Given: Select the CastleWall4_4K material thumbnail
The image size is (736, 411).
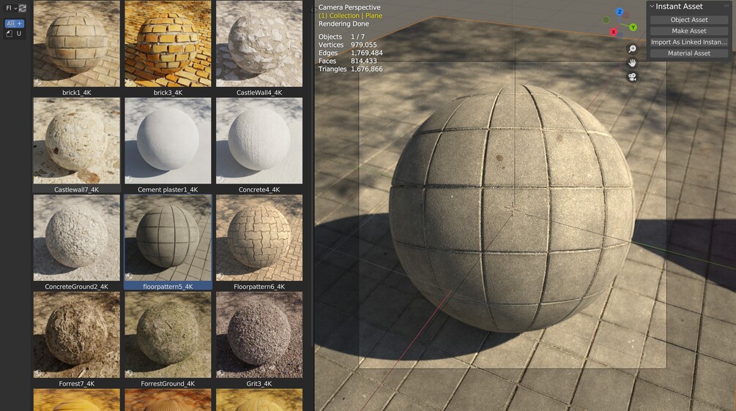Looking at the screenshot, I should tap(259, 44).
